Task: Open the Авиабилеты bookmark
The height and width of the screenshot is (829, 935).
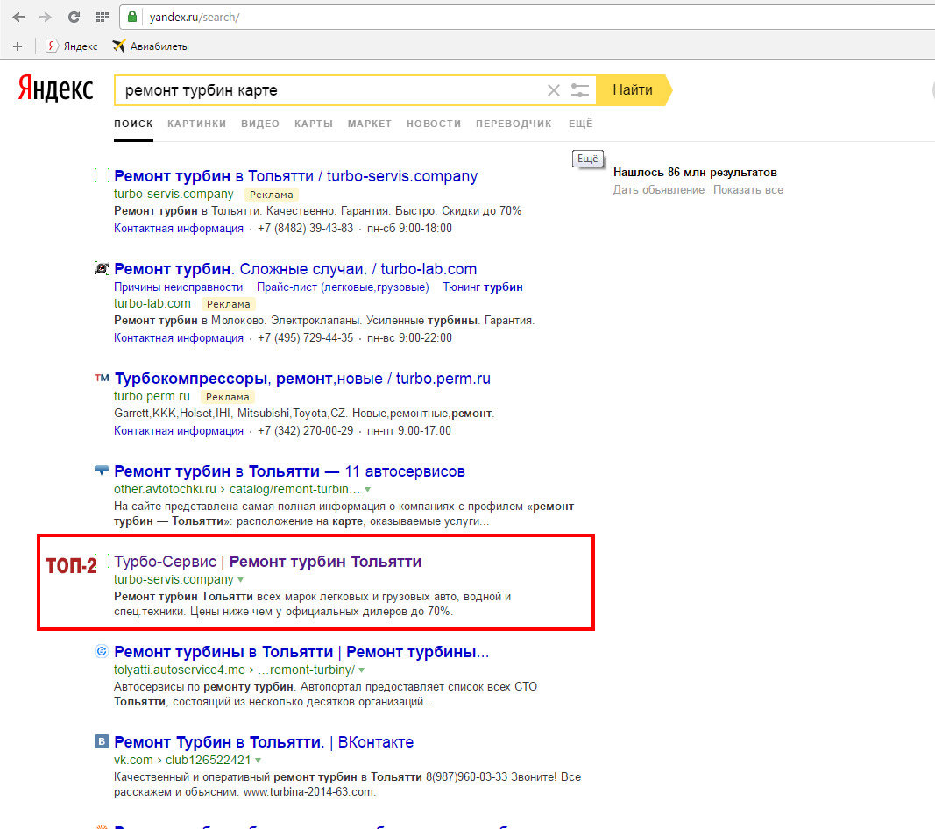Action: [x=151, y=46]
